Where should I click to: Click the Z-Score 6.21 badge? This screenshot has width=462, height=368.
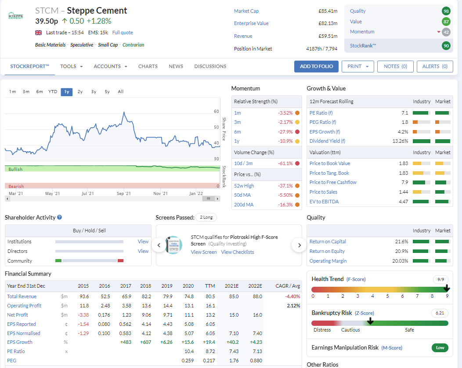coord(440,313)
